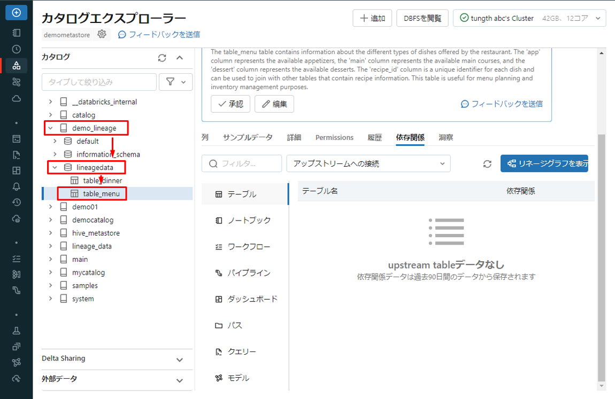
Task: Click the リネージグラフを表示 button
Action: (544, 164)
